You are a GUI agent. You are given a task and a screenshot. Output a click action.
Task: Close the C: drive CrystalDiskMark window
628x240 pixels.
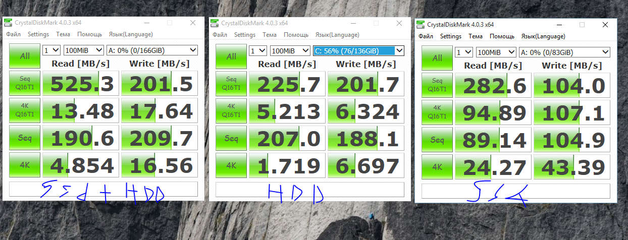point(399,23)
